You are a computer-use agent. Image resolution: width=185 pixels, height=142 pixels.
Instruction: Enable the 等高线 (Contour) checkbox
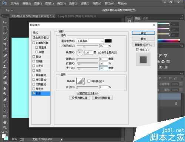[x=37, y=47]
